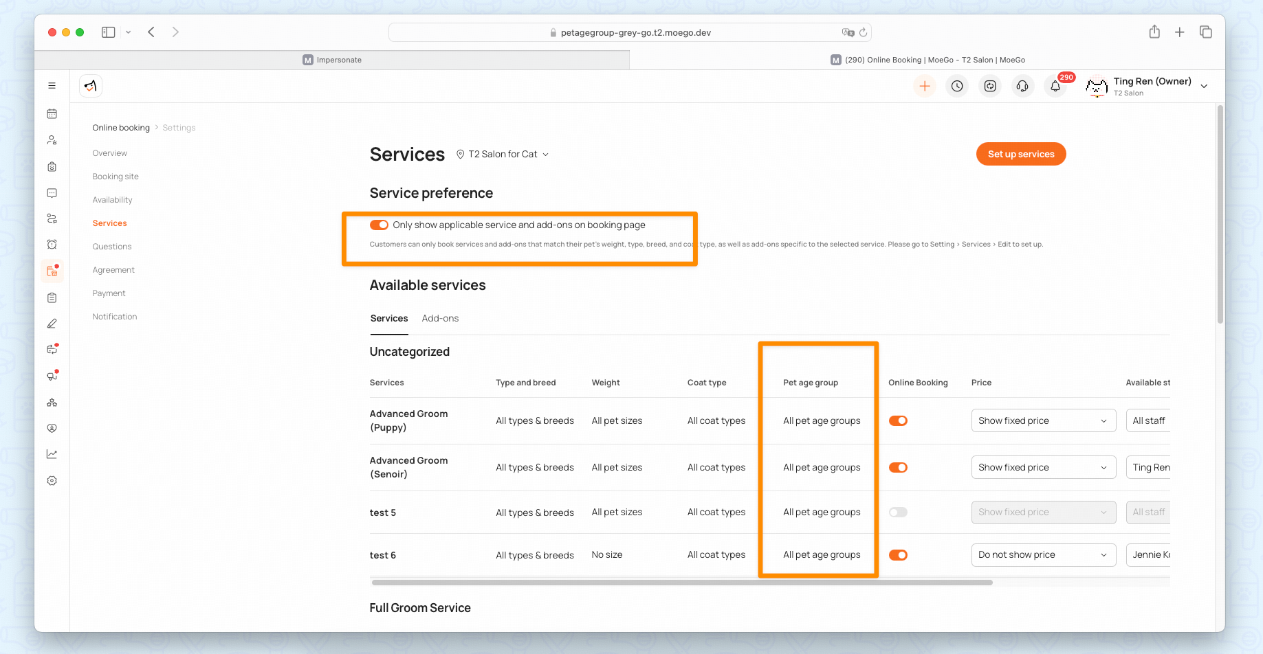Click the Set up services button
Image resolution: width=1263 pixels, height=654 pixels.
click(1020, 155)
